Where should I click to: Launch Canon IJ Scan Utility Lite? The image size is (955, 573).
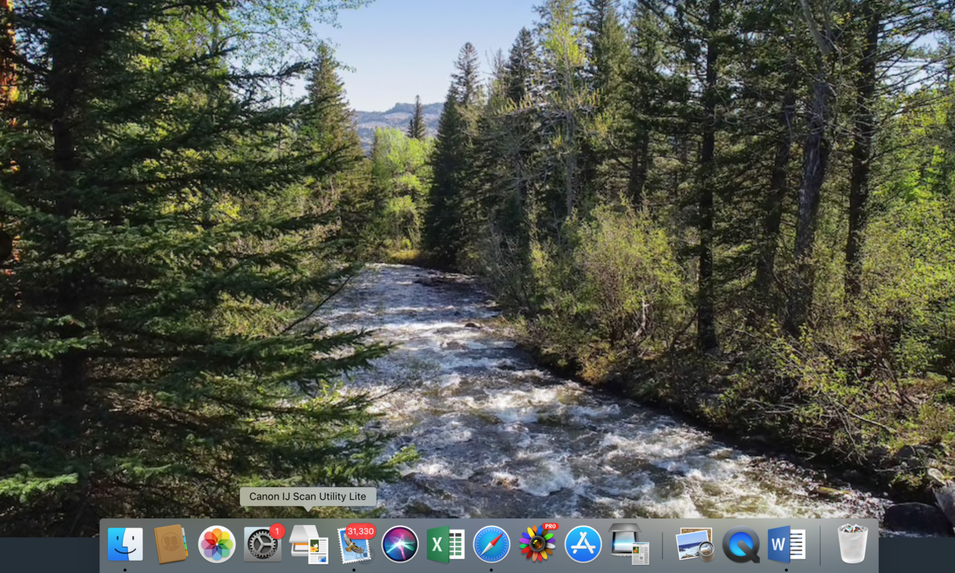308,544
